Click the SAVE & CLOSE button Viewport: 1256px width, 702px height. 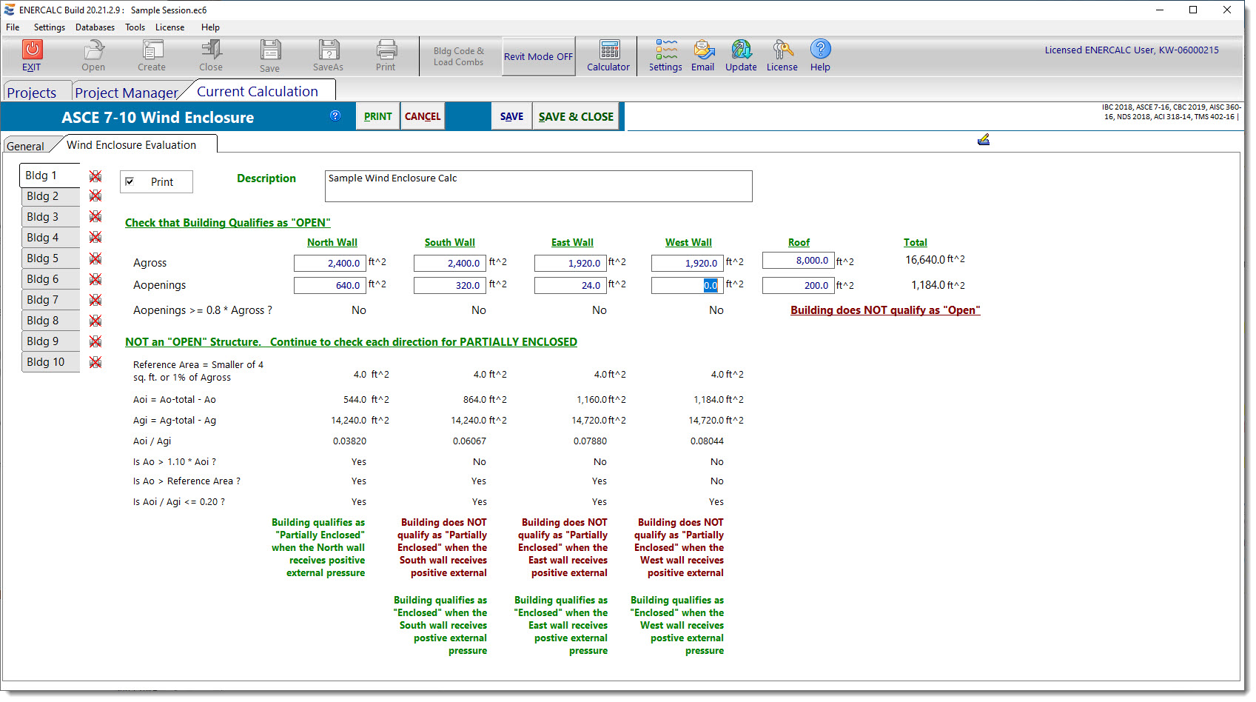point(576,117)
